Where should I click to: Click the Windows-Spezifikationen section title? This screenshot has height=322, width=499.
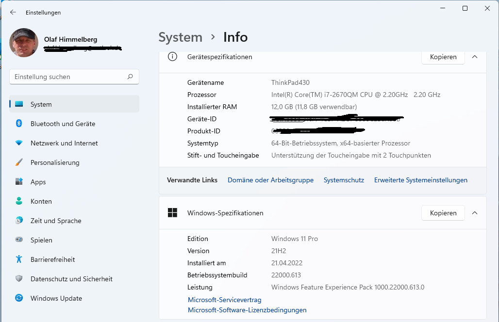225,213
